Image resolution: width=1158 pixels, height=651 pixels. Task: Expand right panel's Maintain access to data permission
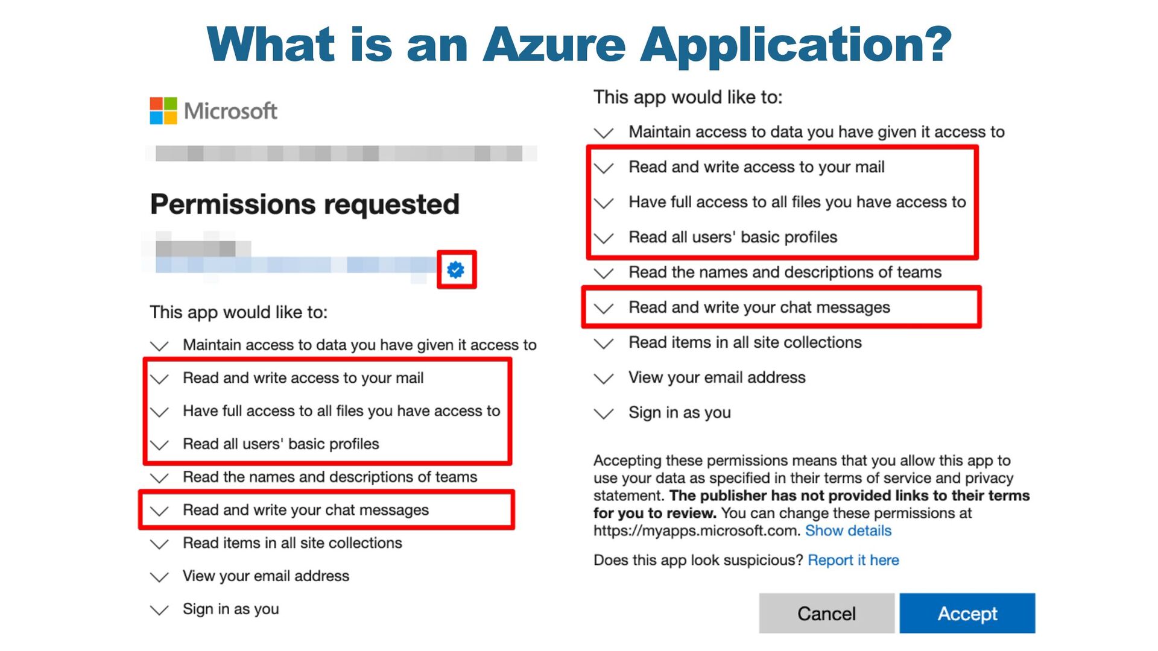(x=604, y=133)
